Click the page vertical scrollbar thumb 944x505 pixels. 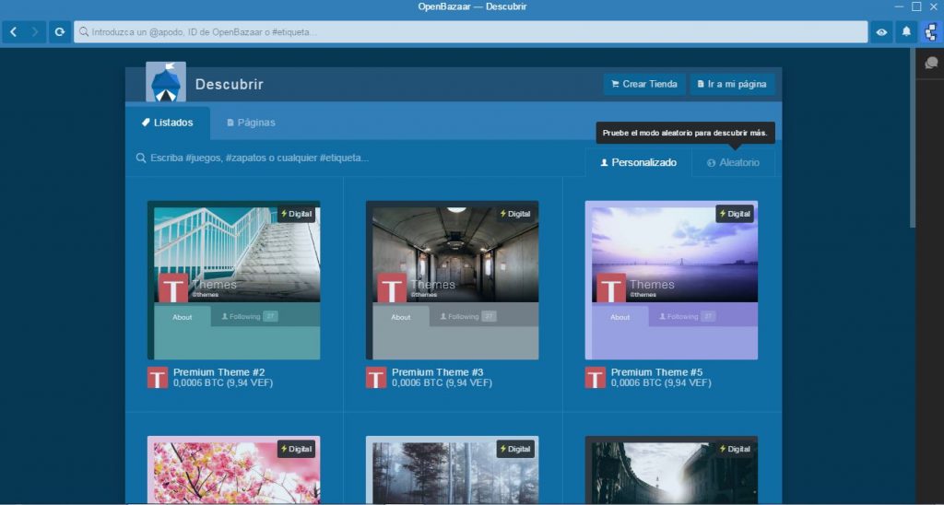(x=913, y=138)
